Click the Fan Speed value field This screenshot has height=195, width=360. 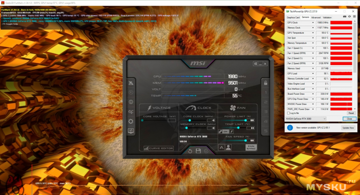tap(251, 140)
